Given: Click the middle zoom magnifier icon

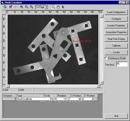Looking at the screenshot, I should point(27,7).
